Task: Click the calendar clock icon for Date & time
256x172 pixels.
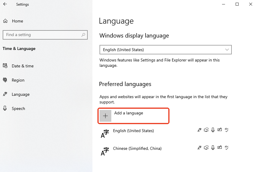Action: (5, 66)
